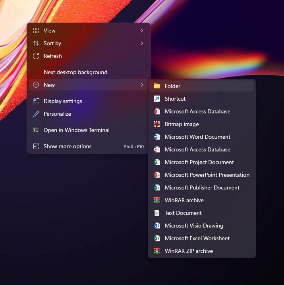Select the Microsoft Visio Drawing icon

pos(157,226)
